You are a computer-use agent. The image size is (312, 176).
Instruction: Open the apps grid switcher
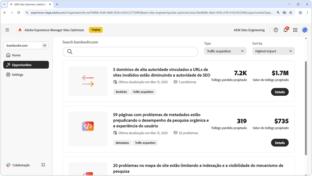[295, 30]
